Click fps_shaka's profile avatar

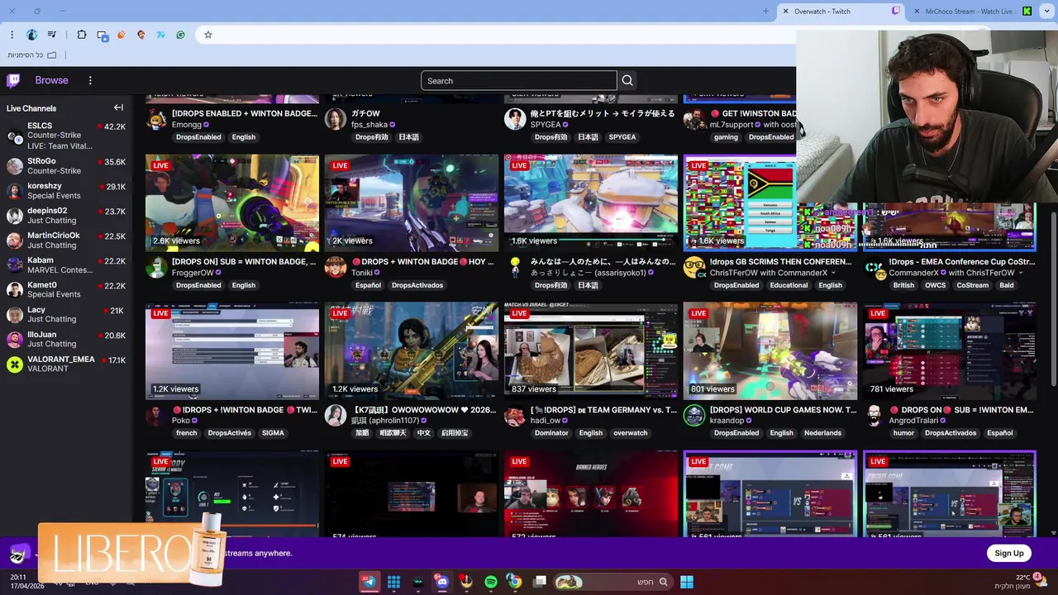[x=336, y=119]
